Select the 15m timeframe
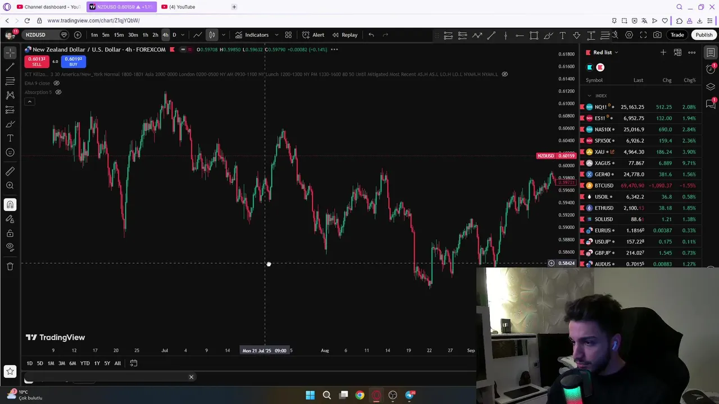The height and width of the screenshot is (404, 719). coord(119,35)
